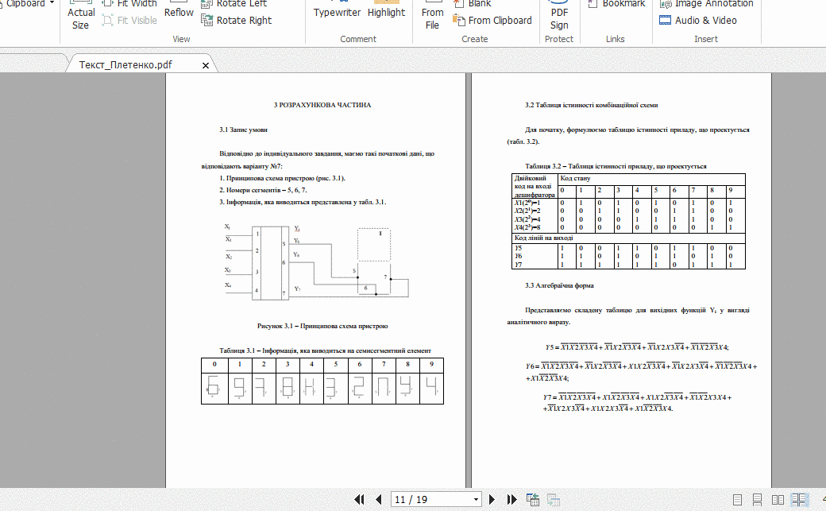Switch to continuous page layout

[758, 499]
